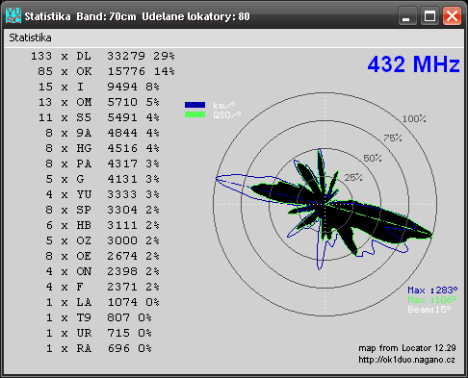Select the DL row with 133 contacts

(x=103, y=56)
